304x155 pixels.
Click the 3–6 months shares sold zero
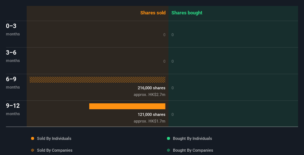pos(164,62)
